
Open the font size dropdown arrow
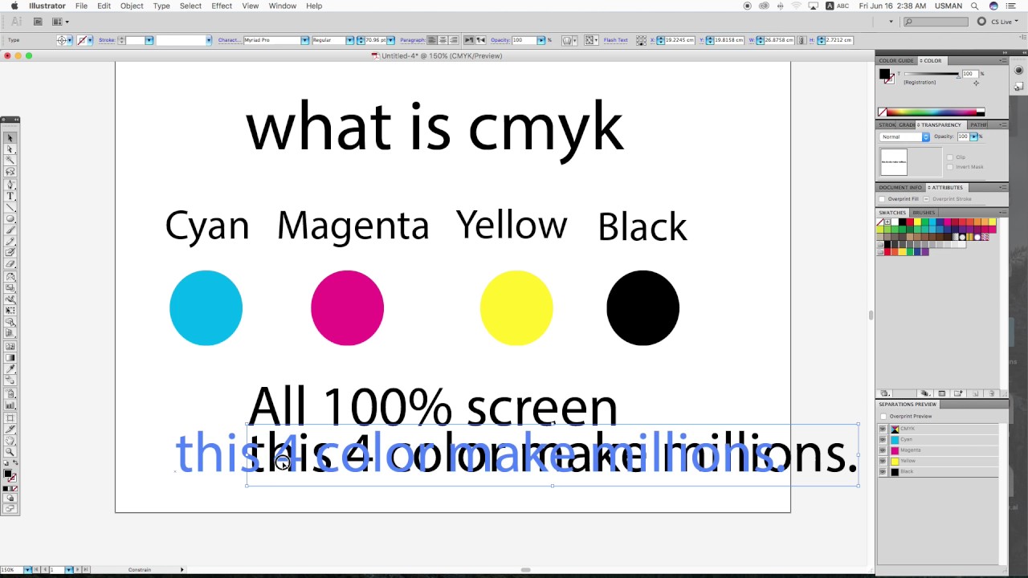pos(390,40)
